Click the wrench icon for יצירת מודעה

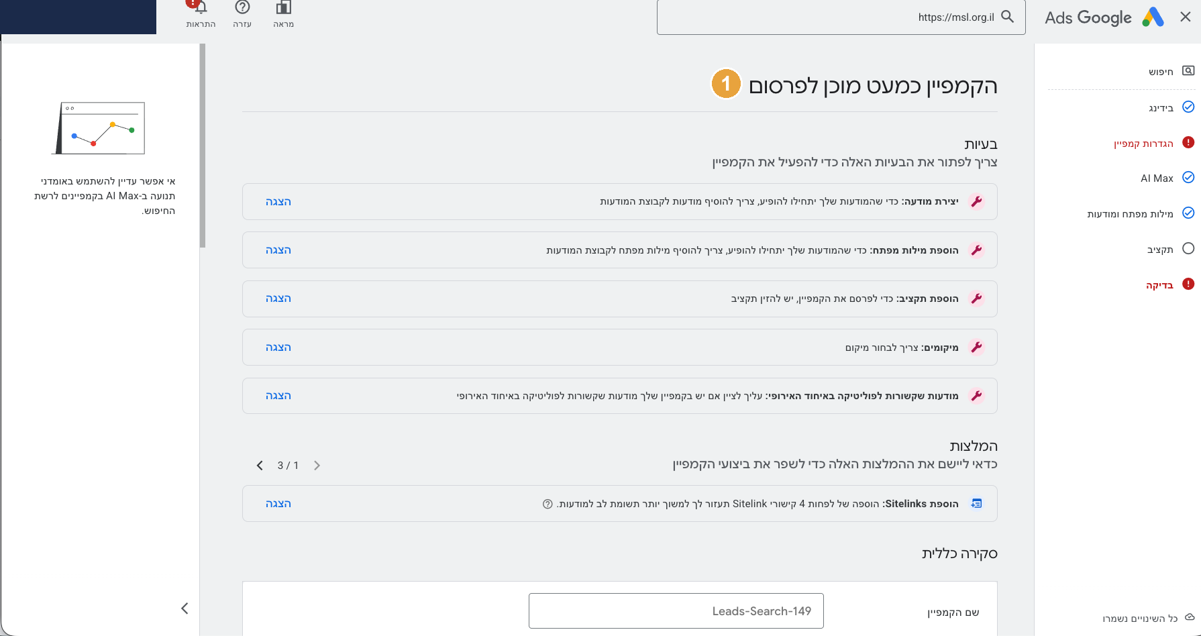click(x=977, y=201)
